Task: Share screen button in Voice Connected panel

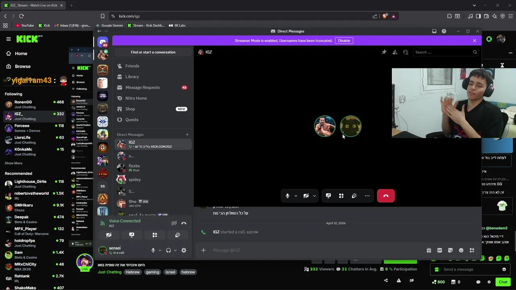Action: click(131, 235)
